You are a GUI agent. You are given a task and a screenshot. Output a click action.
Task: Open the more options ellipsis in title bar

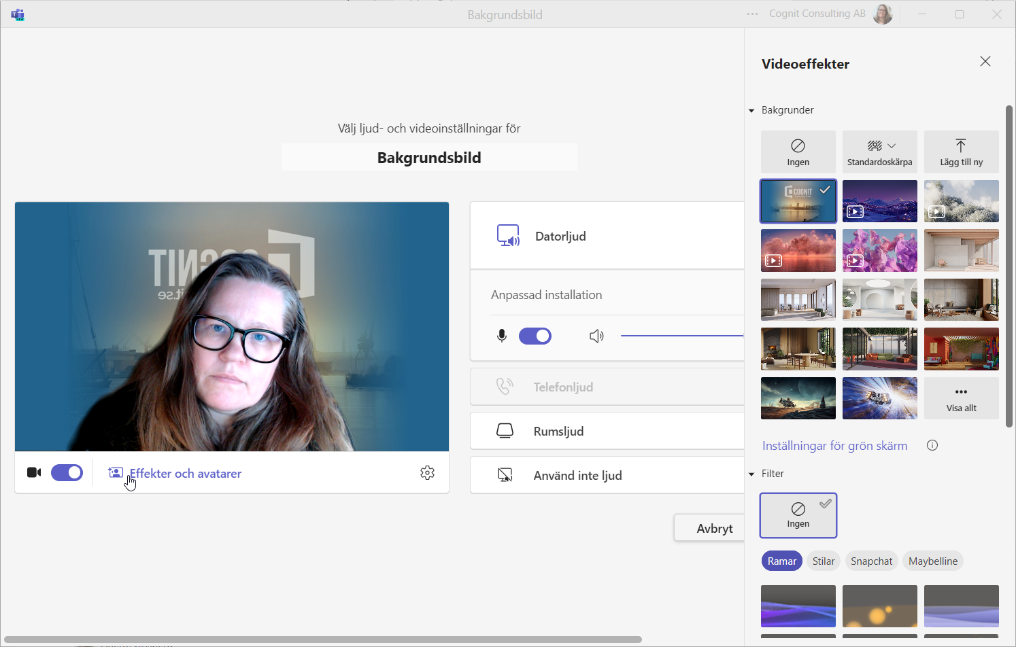coord(752,14)
